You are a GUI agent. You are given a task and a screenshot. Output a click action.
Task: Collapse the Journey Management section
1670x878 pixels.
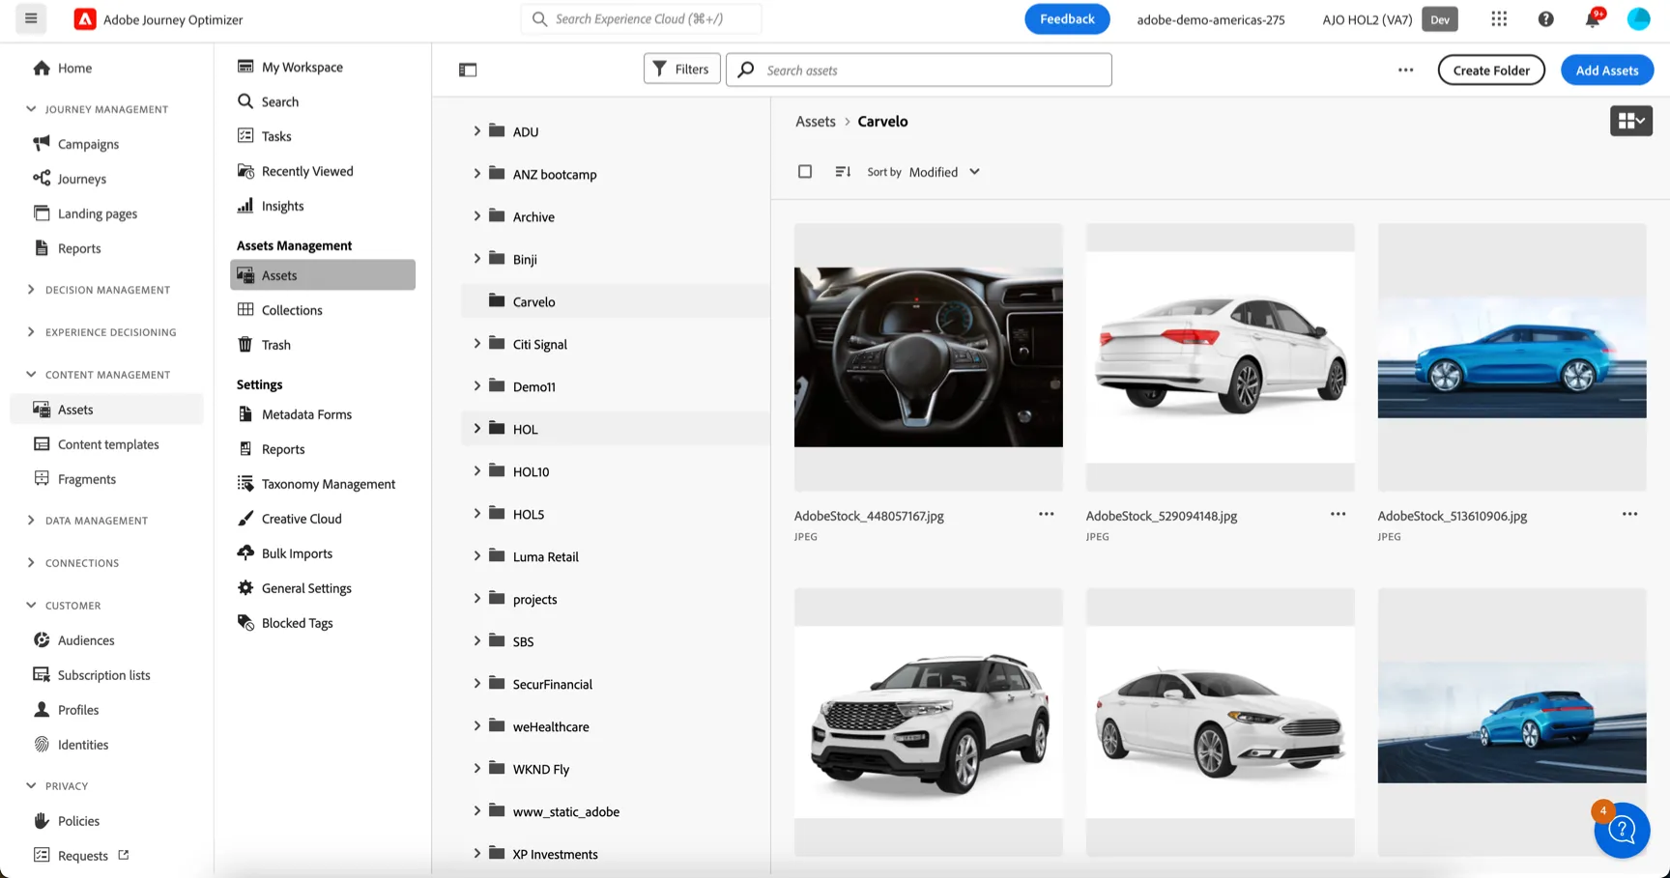click(31, 109)
